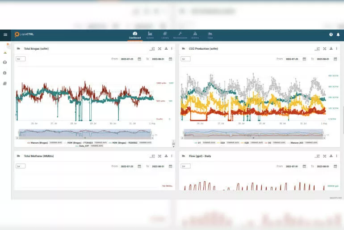This screenshot has height=230, width=344.
Task: Open more options for Total biogas chart
Action: [x=172, y=48]
